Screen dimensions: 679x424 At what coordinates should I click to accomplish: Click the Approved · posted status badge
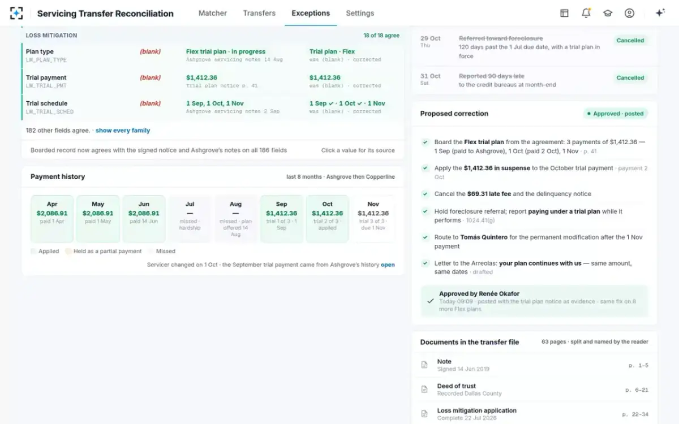point(616,114)
